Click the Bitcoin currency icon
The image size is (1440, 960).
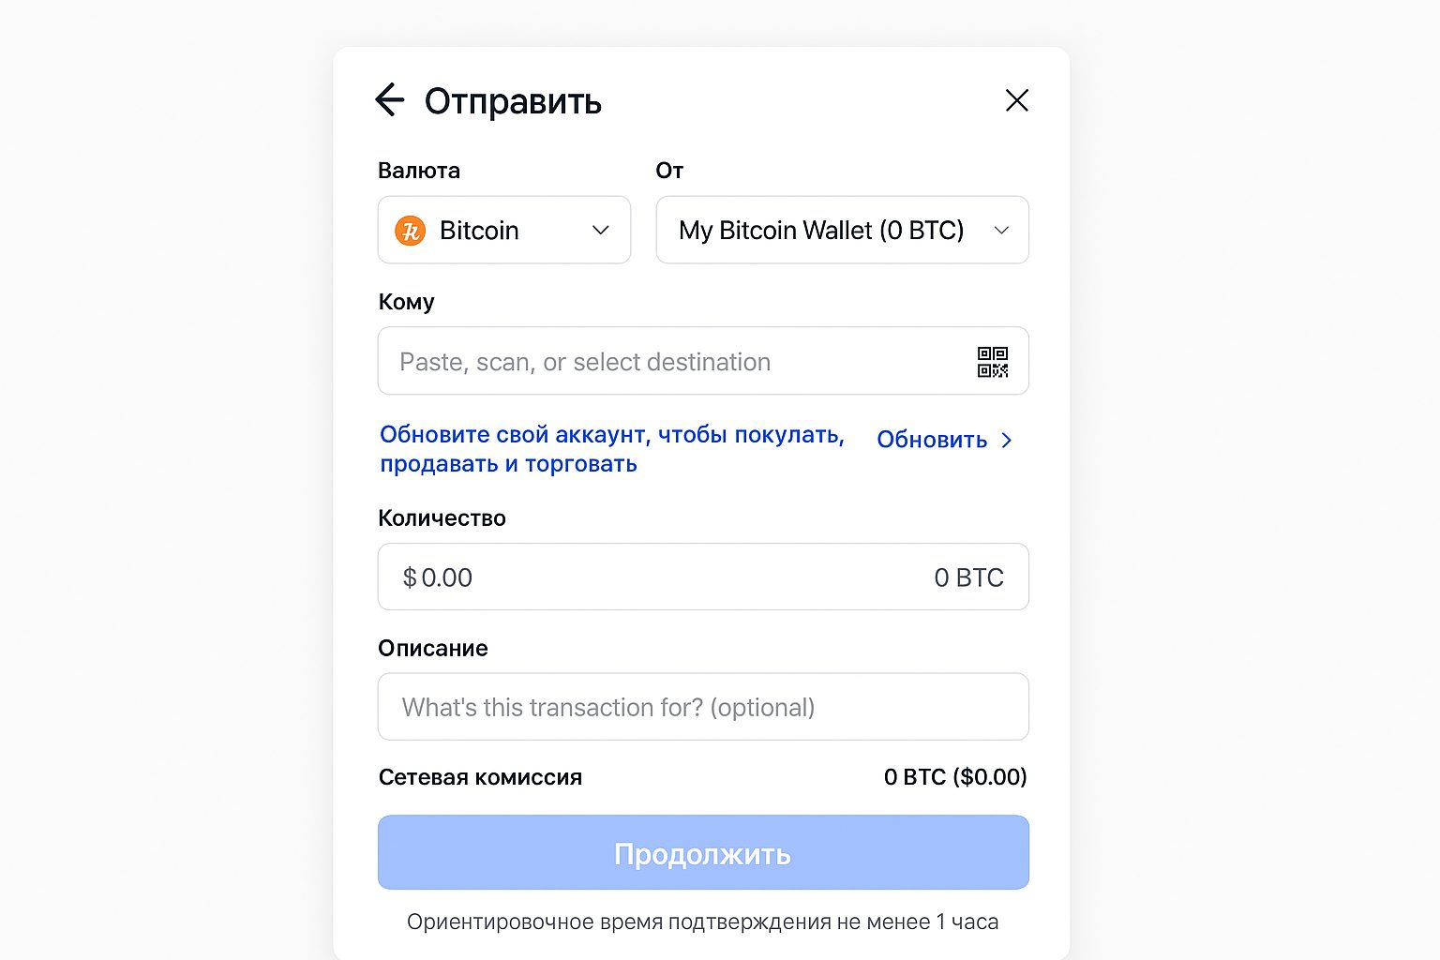click(x=410, y=230)
